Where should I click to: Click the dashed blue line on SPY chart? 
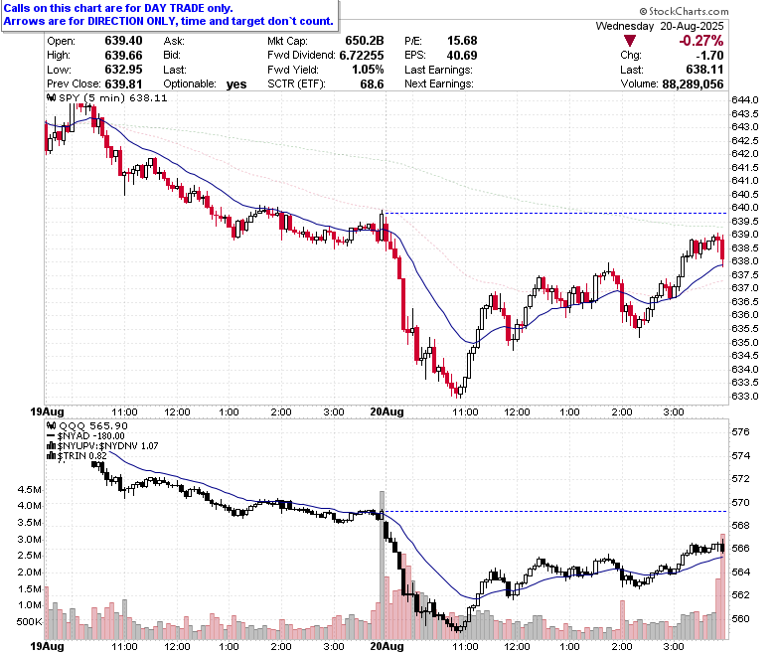click(x=555, y=213)
